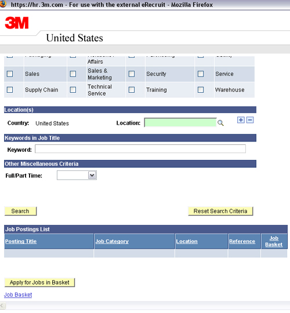Select the Supply Chain checkbox
Screen dimensions: 290x313
coord(10,90)
